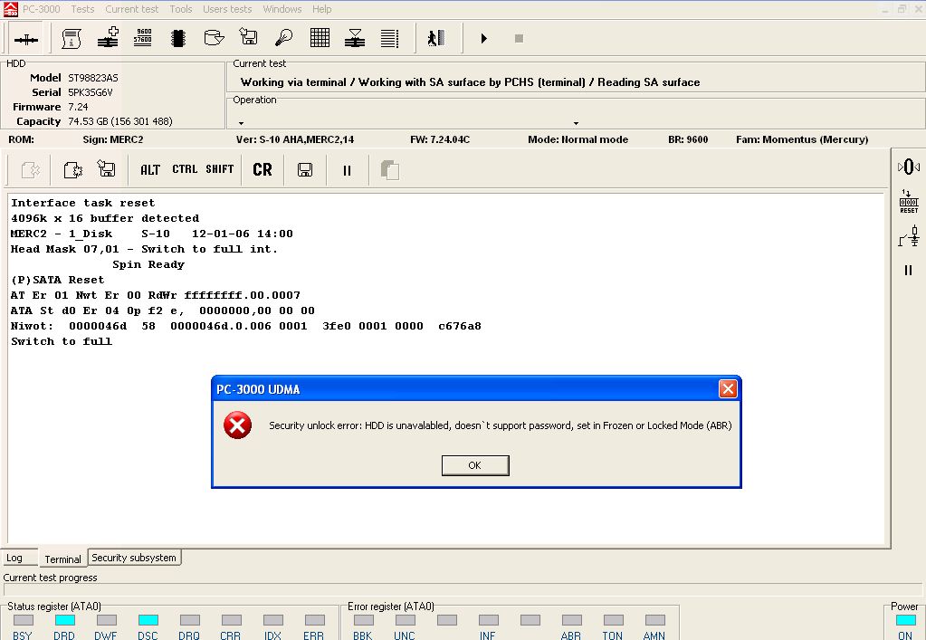This screenshot has width=926, height=640.
Task: Open the PC-3000 menu
Action: coord(42,9)
